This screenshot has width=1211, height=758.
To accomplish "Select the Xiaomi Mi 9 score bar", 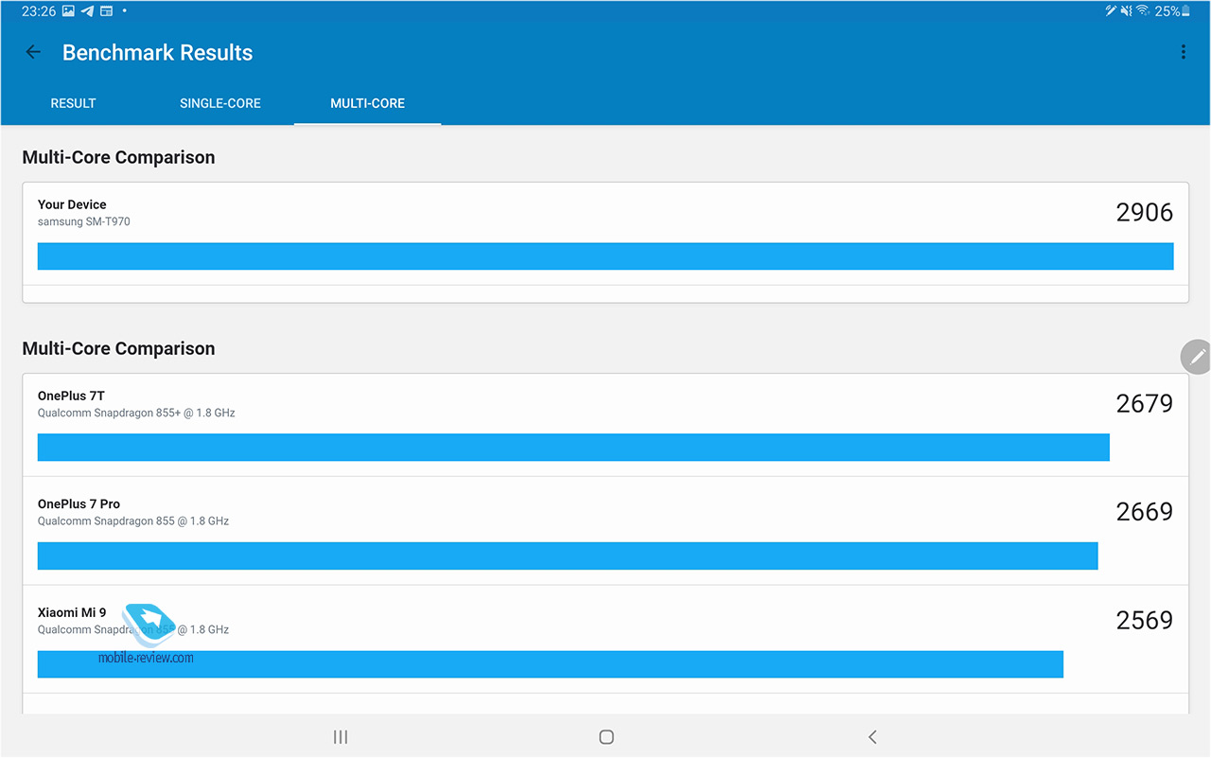I will click(x=551, y=664).
